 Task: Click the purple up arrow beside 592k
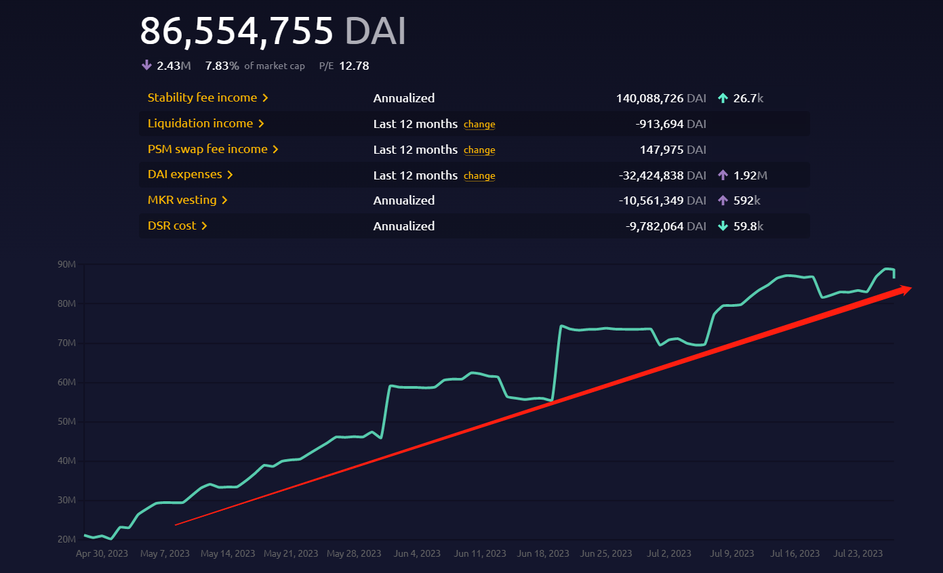[x=723, y=201]
